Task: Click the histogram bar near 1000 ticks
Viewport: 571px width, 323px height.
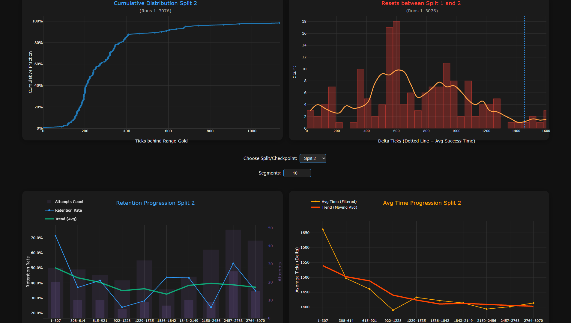Action: [x=454, y=104]
